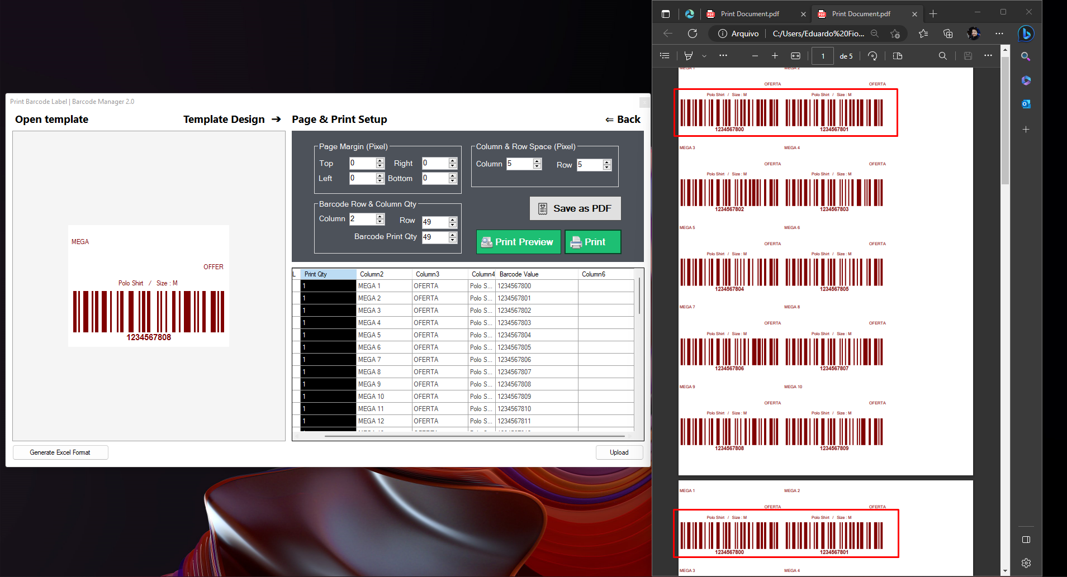Image resolution: width=1067 pixels, height=577 pixels.
Task: Open the Edge sidebar search icon
Action: click(x=1026, y=56)
